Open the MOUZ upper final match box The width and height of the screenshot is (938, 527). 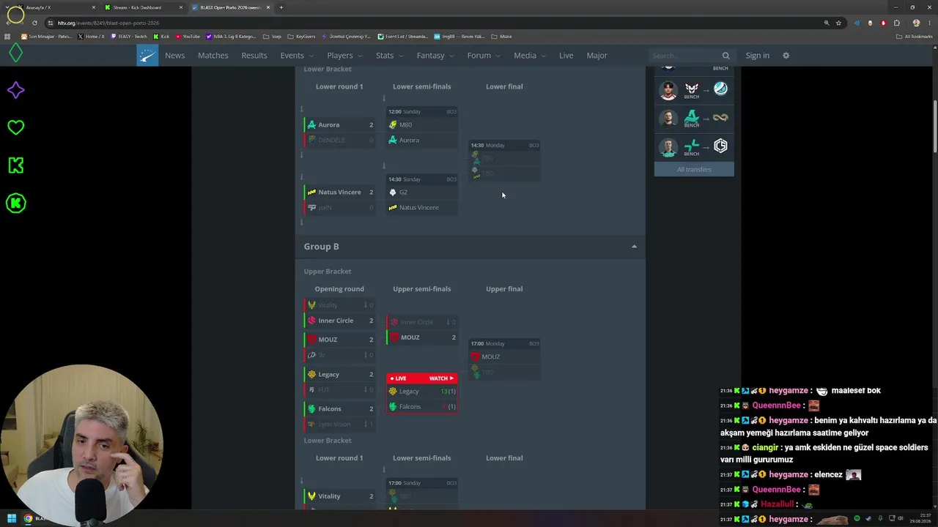coord(504,359)
